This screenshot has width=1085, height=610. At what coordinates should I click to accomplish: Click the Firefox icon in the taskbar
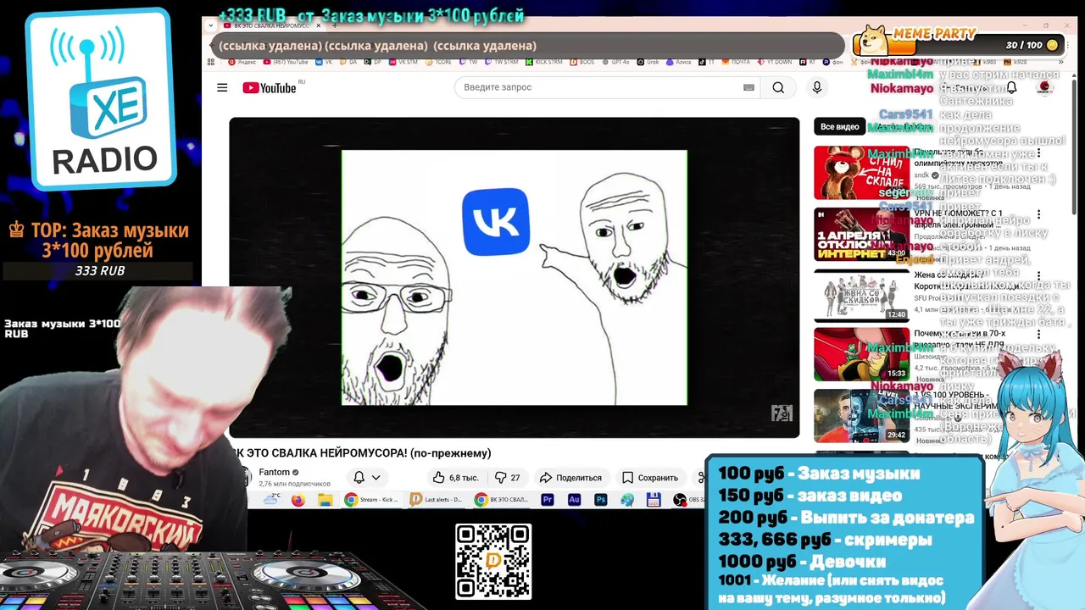click(298, 500)
